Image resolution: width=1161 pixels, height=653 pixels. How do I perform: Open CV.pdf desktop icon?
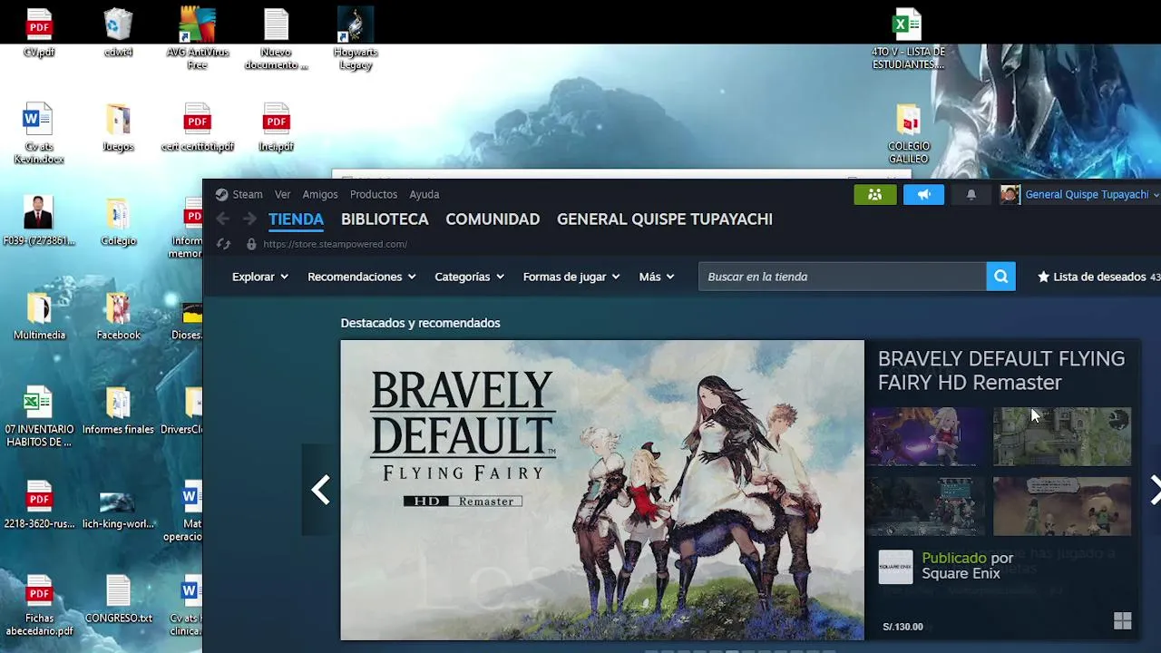tap(39, 34)
